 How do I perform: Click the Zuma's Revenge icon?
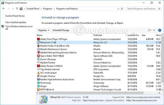[38, 59]
